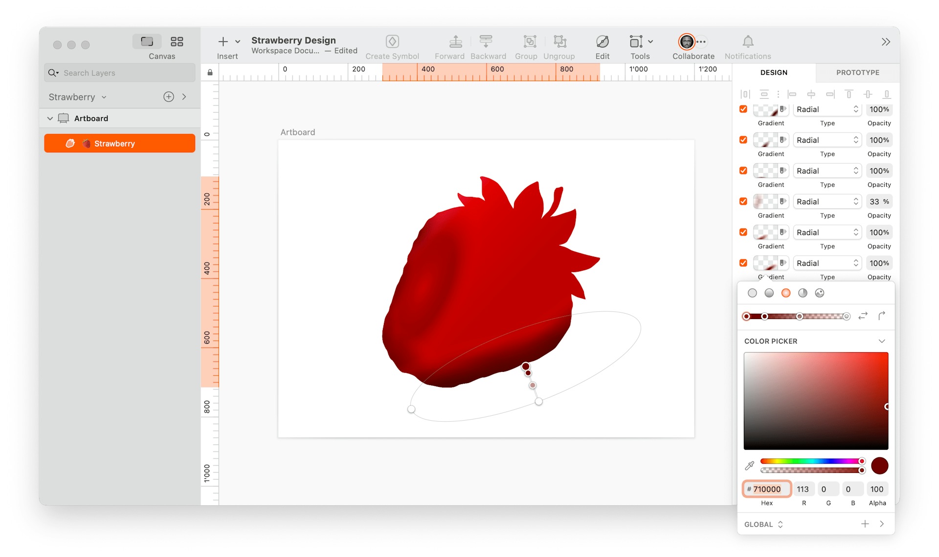Click the Search Layers field
Screen dimensions: 939x557
(x=120, y=73)
